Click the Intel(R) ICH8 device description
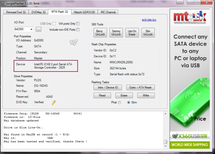The width and height of the screenshot is (215, 154). coord(53,66)
